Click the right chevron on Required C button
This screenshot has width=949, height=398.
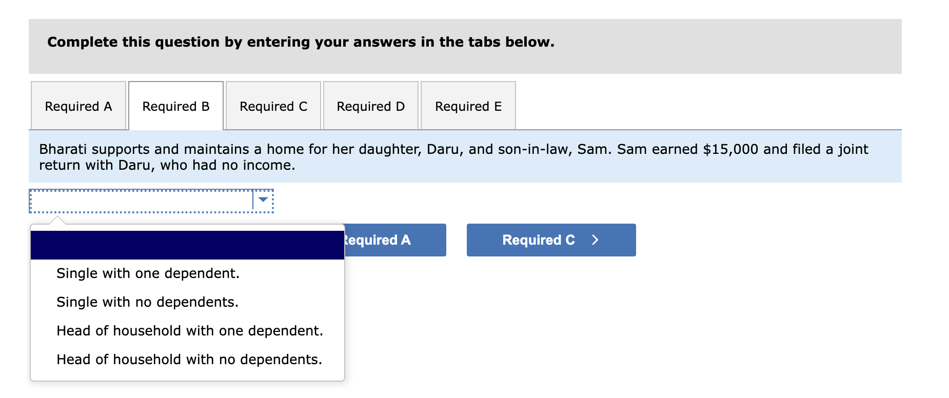(595, 240)
